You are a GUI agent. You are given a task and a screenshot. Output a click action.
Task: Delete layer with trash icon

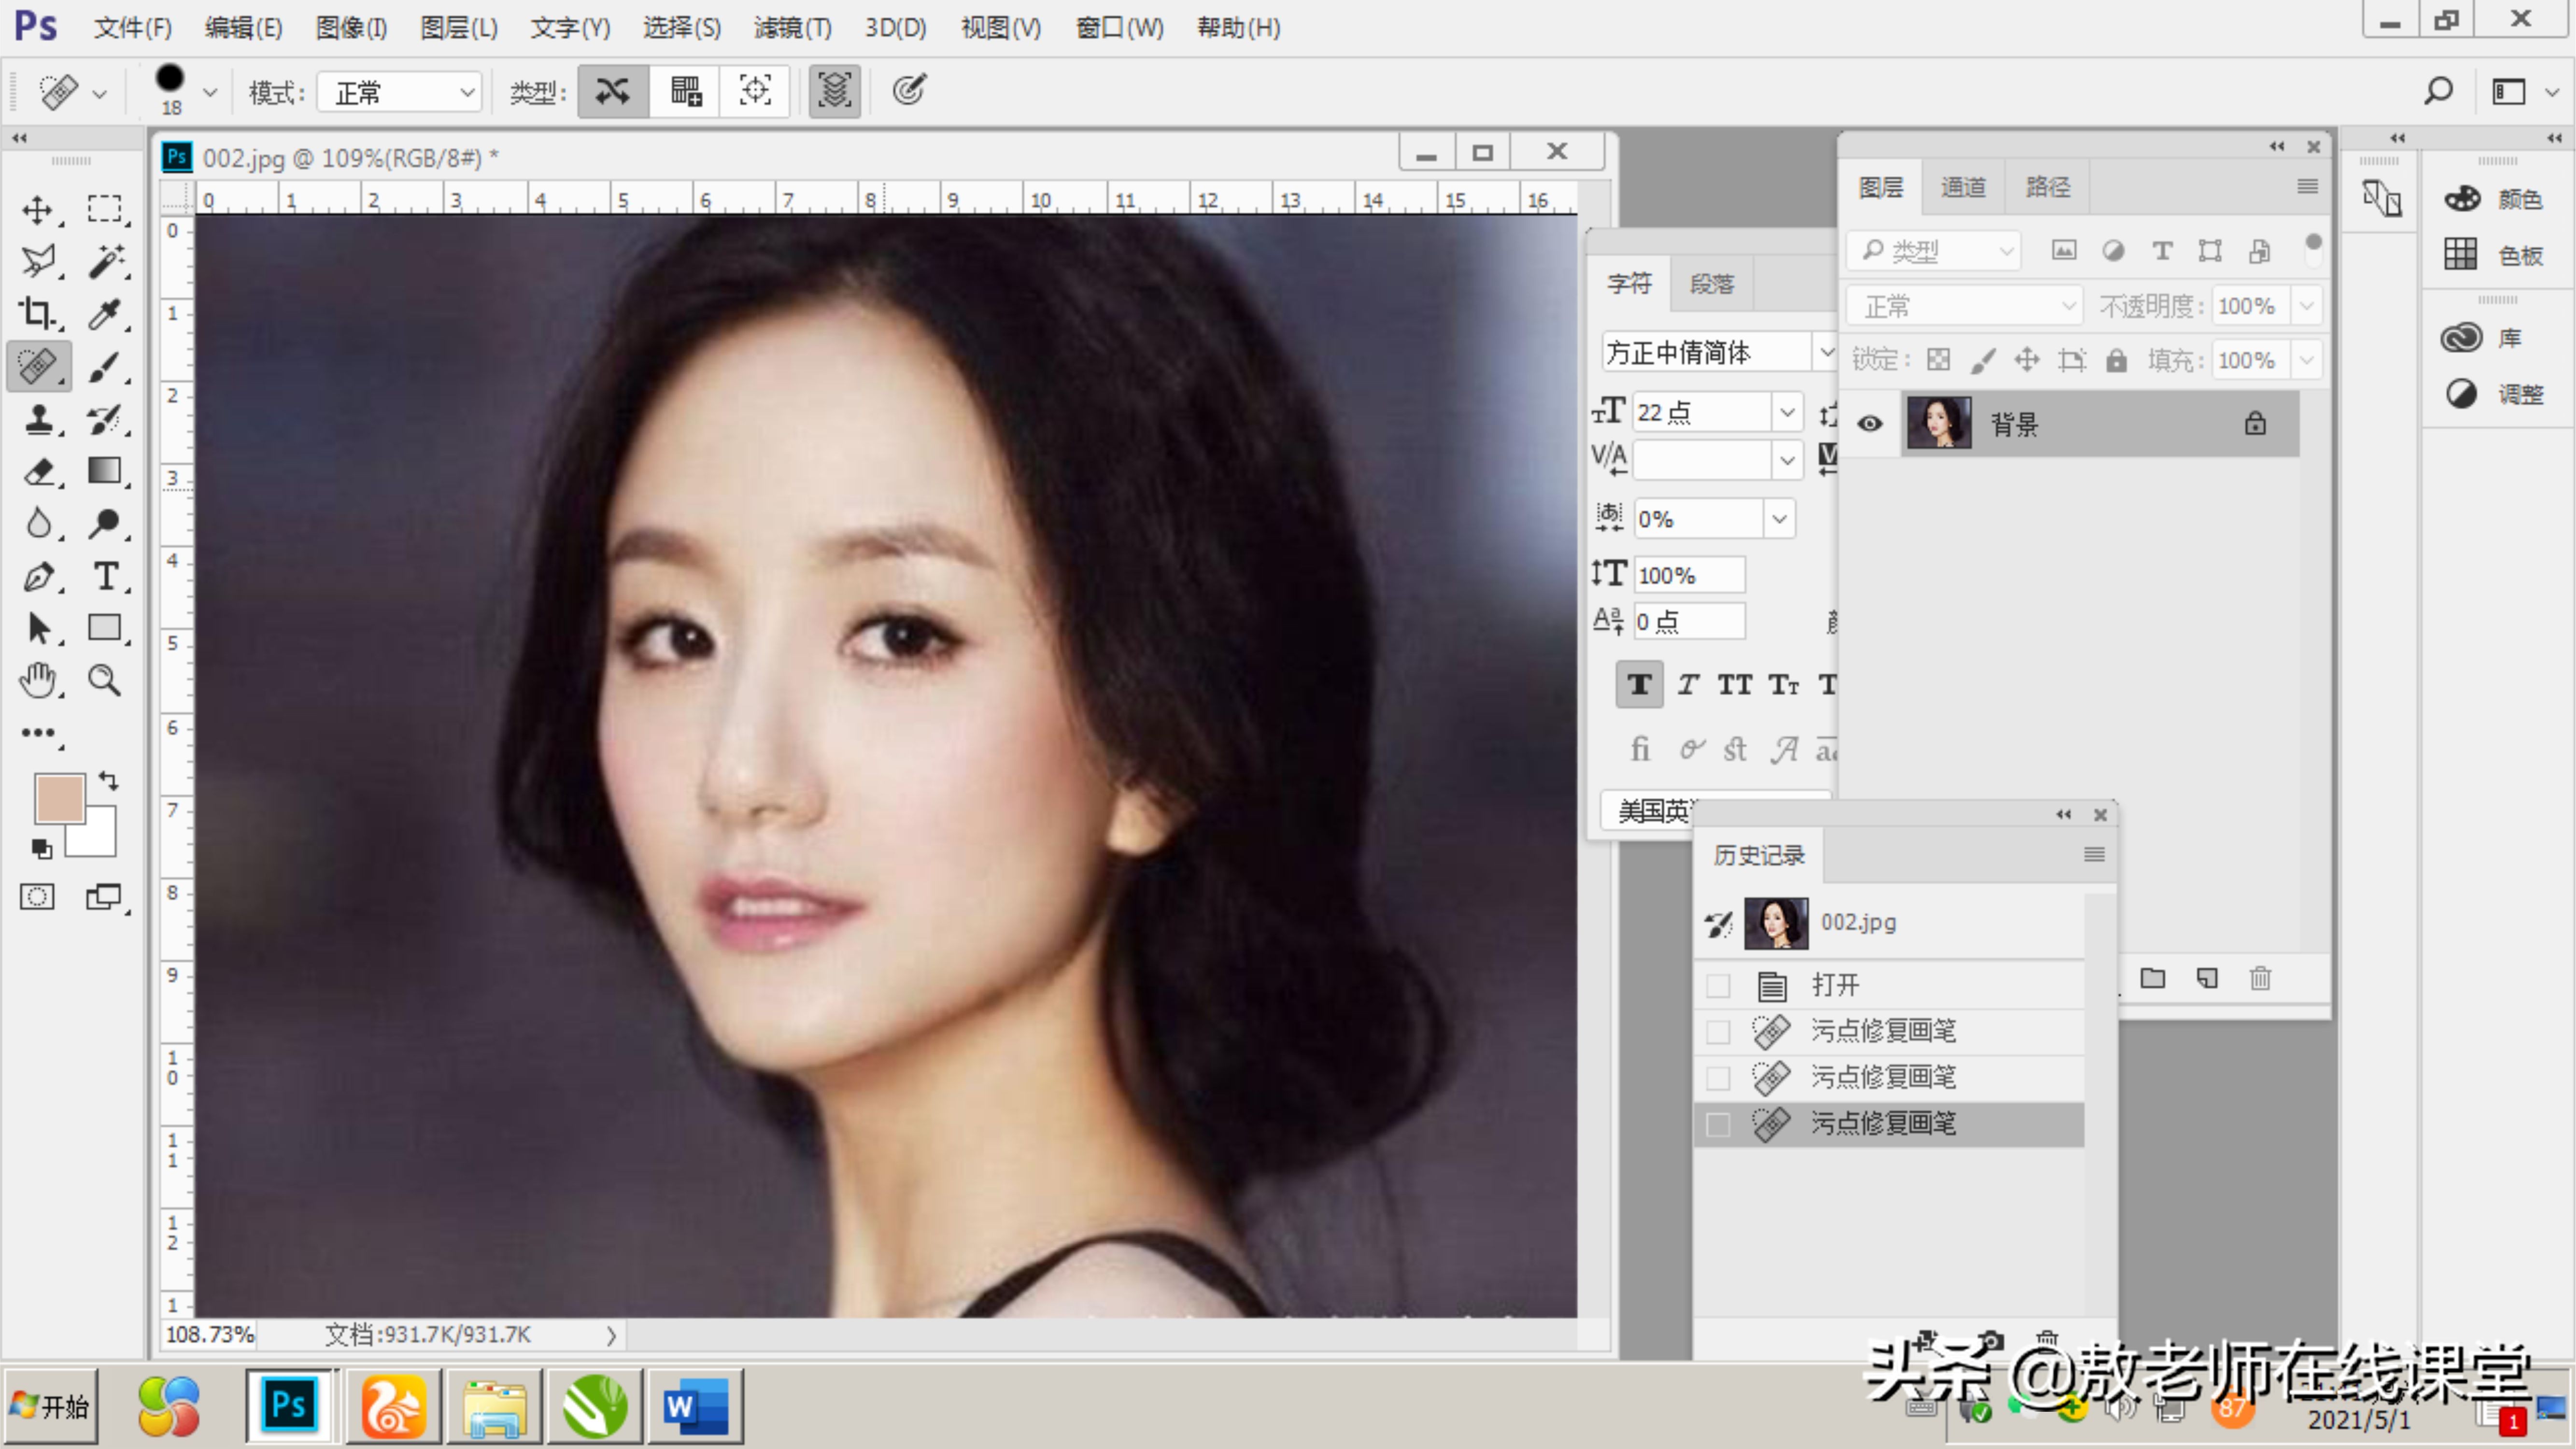(x=2260, y=978)
